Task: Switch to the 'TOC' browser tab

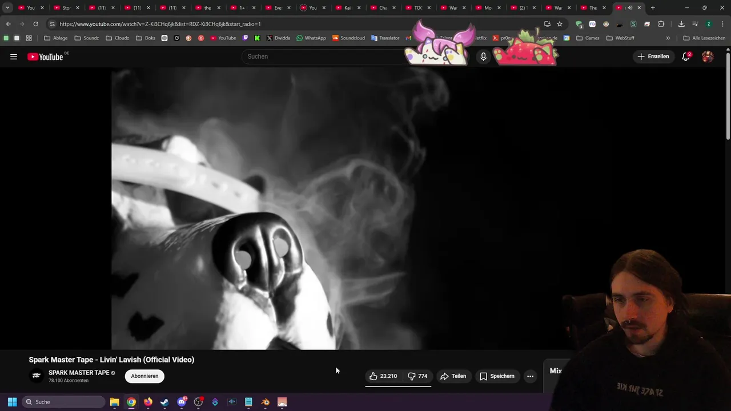Action: point(417,8)
